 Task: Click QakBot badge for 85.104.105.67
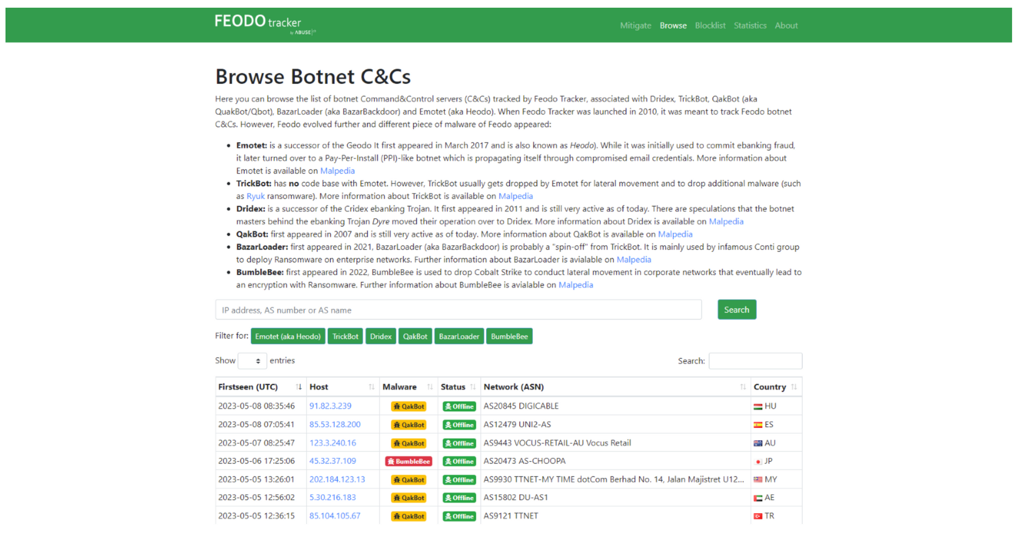coord(409,516)
